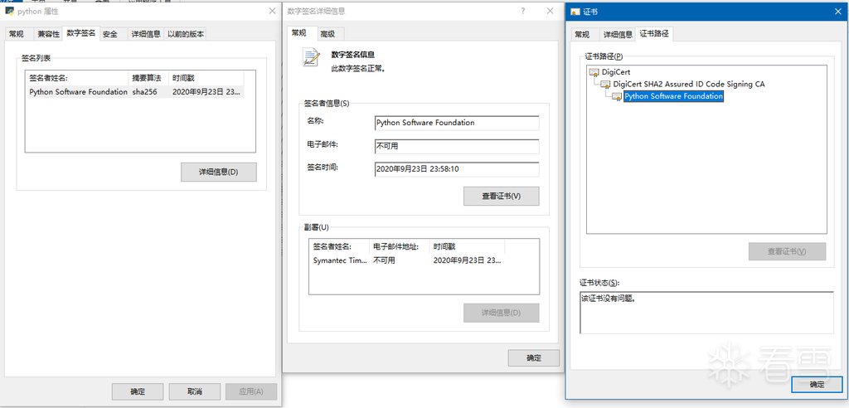The width and height of the screenshot is (849, 408).
Task: Click 查看证书(V) in signature details dialog
Action: coord(502,197)
